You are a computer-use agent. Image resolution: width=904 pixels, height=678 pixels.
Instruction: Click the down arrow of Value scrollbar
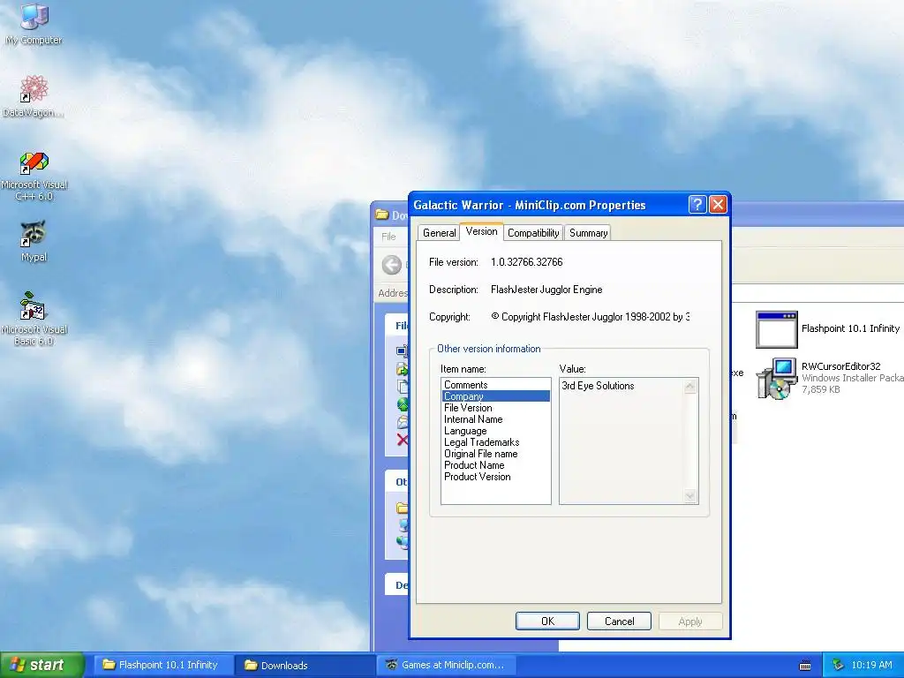tap(690, 495)
